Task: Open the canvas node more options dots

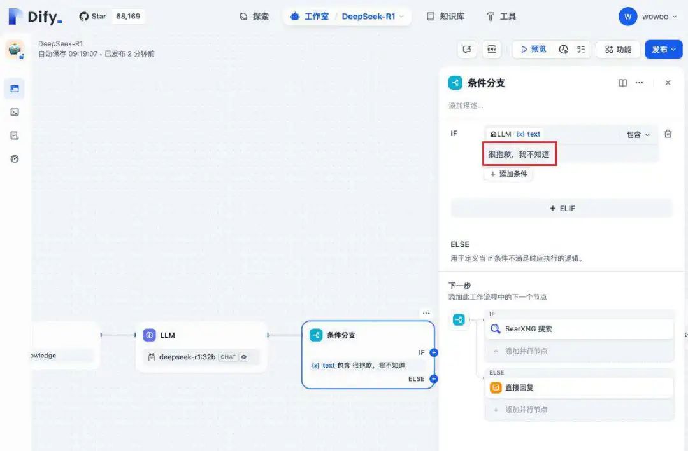Action: pos(426,313)
